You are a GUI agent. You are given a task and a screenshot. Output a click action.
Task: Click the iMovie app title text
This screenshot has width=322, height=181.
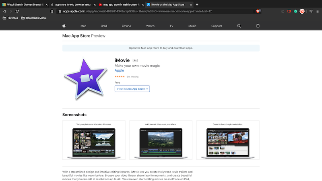(122, 60)
